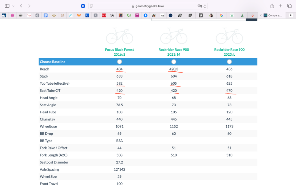Image resolution: width=296 pixels, height=185 pixels.
Task: Click the Share icon in toolbar
Action: [272, 6]
